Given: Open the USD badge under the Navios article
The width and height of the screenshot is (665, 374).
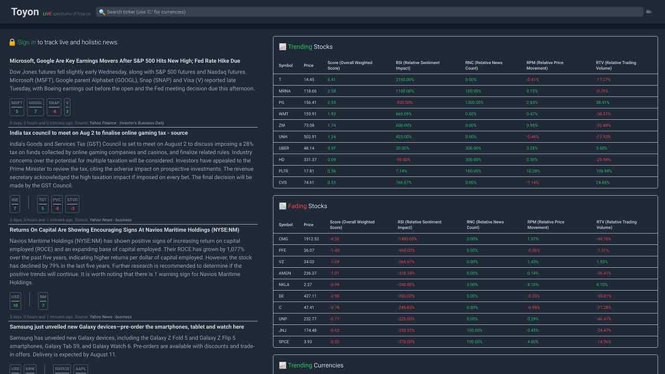Looking at the screenshot, I should [x=16, y=301].
